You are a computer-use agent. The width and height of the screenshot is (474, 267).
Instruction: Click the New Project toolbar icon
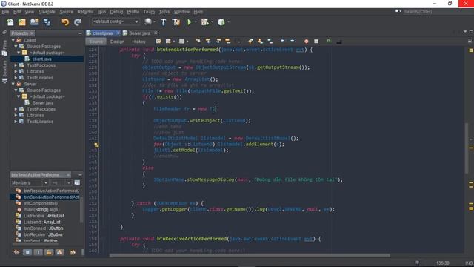pyautogui.click(x=22, y=22)
